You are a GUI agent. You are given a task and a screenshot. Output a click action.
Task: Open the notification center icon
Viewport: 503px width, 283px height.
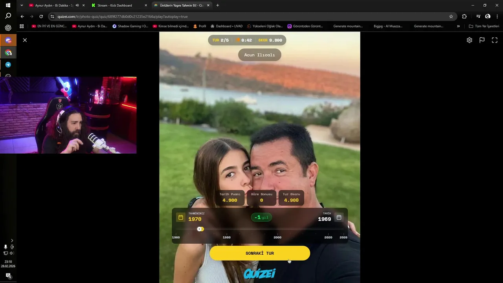8,276
